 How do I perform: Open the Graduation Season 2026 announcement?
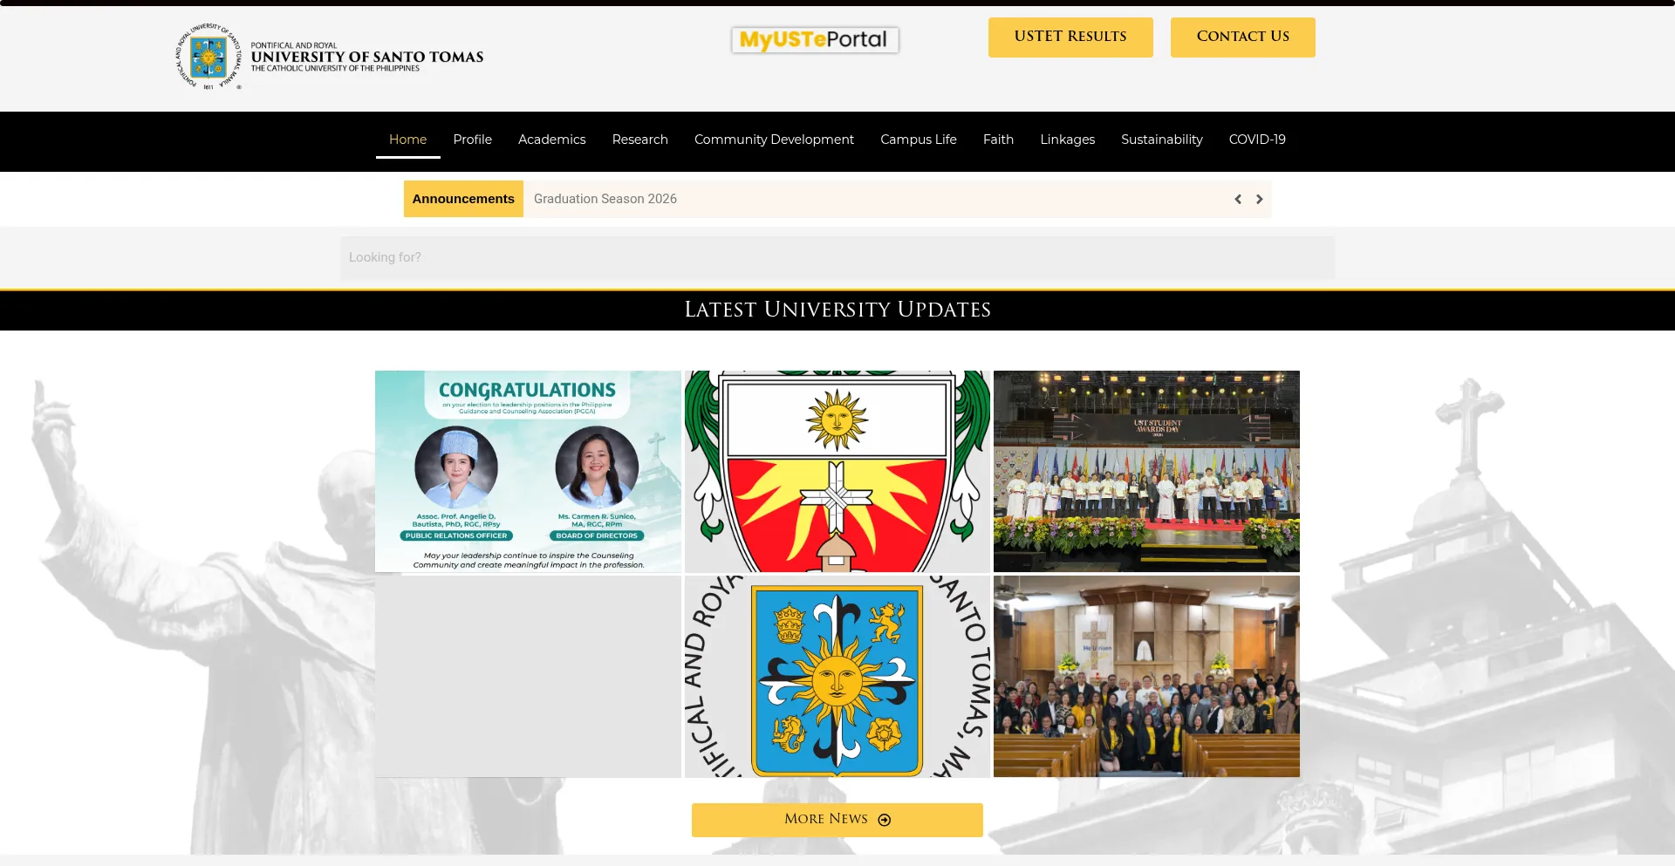(605, 199)
